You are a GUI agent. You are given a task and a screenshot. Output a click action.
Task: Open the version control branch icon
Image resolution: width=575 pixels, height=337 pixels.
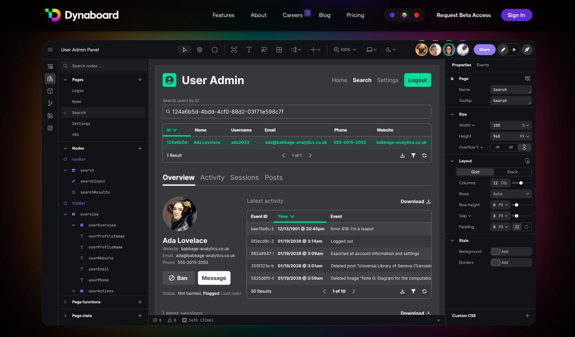pos(50,103)
